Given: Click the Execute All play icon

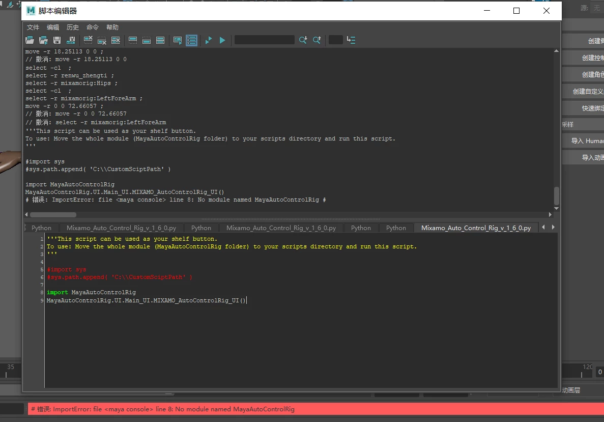Looking at the screenshot, I should tap(209, 40).
